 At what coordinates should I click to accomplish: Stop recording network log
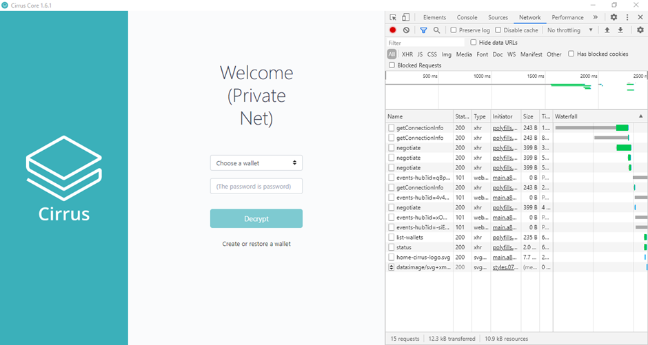point(393,30)
